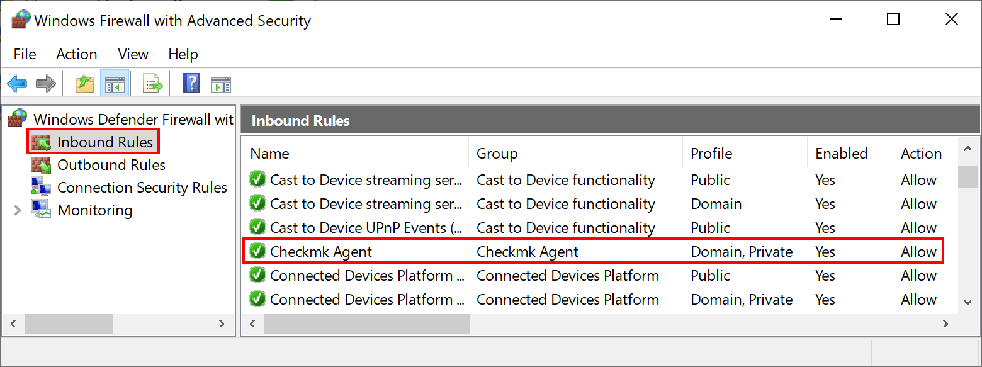Click the Enabled column header
This screenshot has height=367, width=982.
pyautogui.click(x=841, y=154)
